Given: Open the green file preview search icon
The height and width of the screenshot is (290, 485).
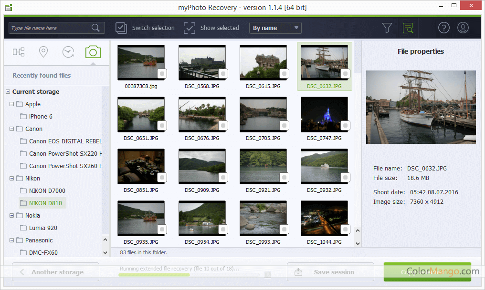Looking at the screenshot, I should [408, 28].
